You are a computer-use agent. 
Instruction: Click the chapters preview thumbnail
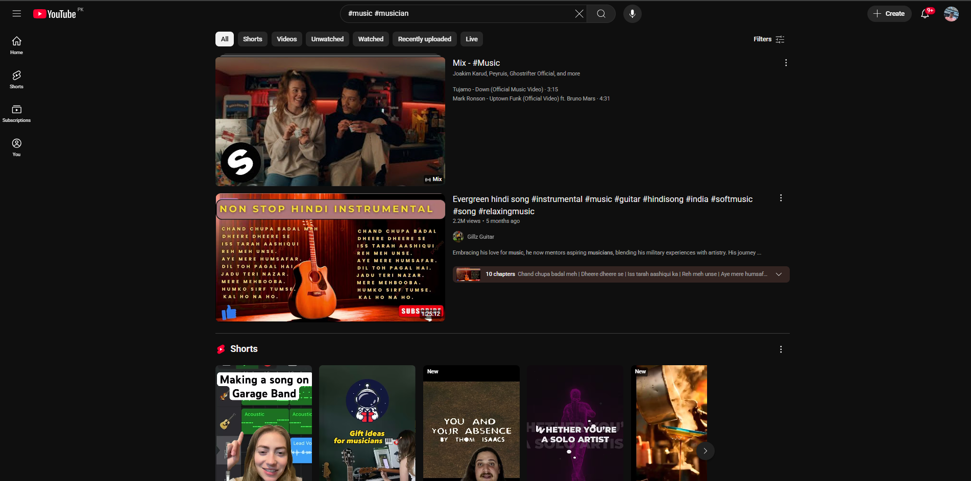[468, 274]
